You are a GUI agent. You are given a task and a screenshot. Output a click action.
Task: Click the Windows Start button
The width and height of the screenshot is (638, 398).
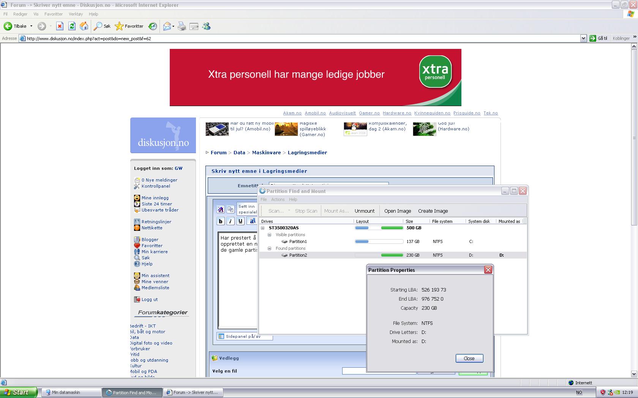click(19, 392)
